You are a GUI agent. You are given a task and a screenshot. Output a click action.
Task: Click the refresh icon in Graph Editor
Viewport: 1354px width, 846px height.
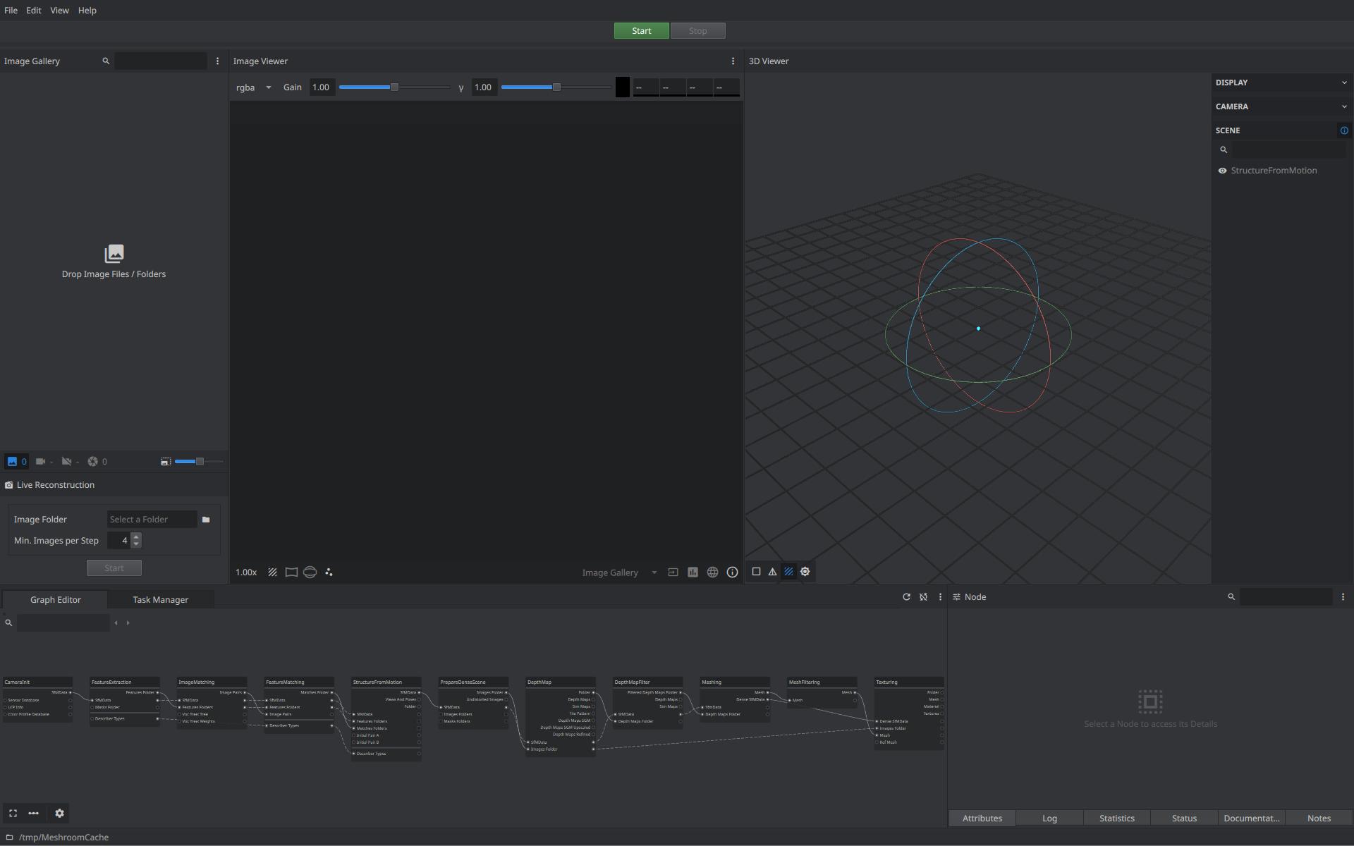coord(906,597)
